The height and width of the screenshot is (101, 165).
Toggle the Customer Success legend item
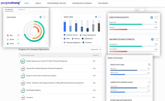[x=71, y=35]
